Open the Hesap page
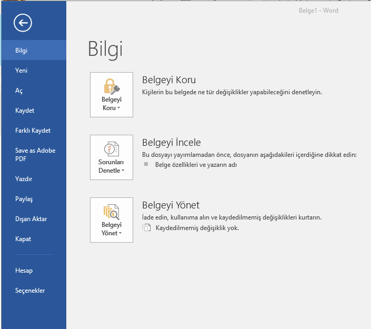 [34, 270]
